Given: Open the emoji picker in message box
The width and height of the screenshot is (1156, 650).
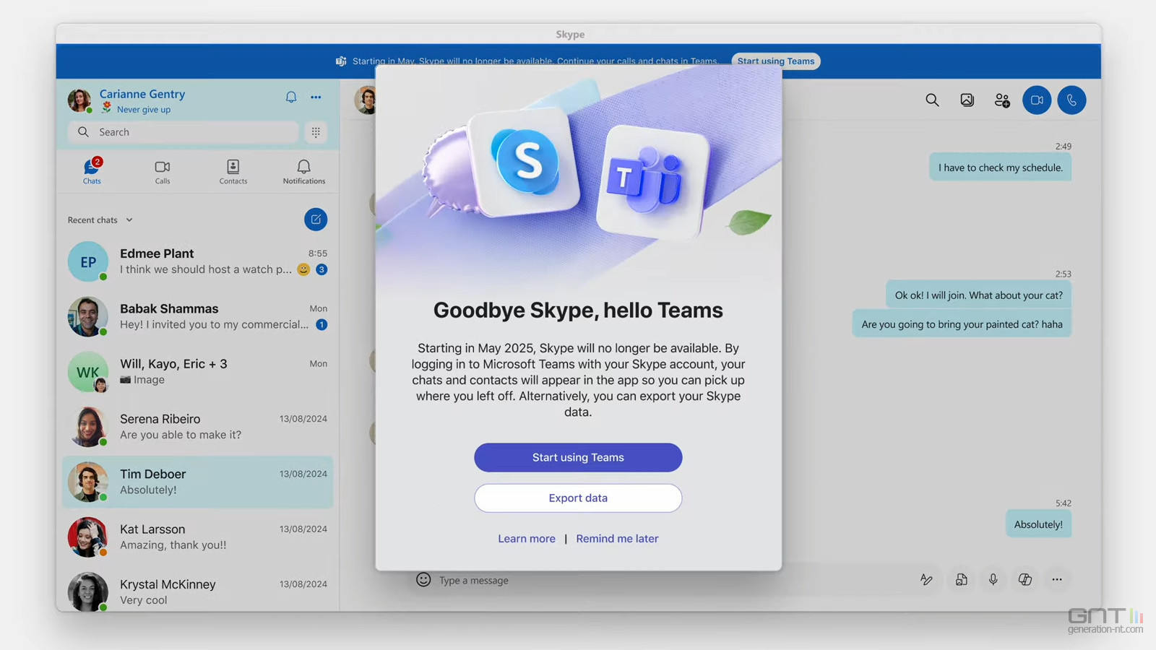Looking at the screenshot, I should [423, 580].
